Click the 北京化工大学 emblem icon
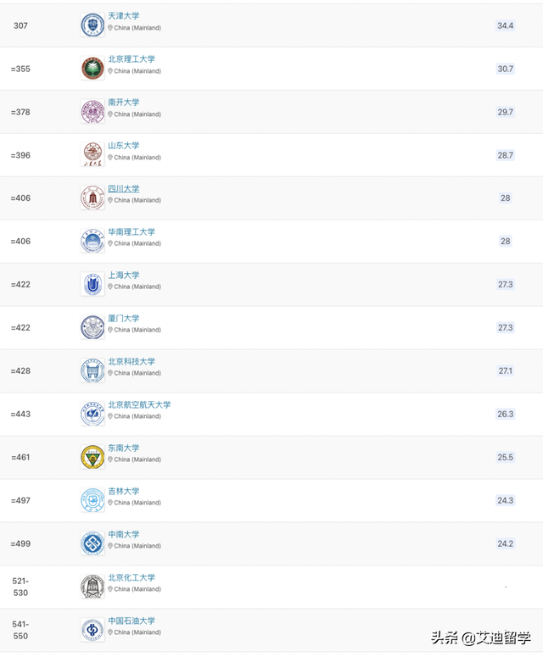Screen dimensions: 543x657 pyautogui.click(x=92, y=586)
